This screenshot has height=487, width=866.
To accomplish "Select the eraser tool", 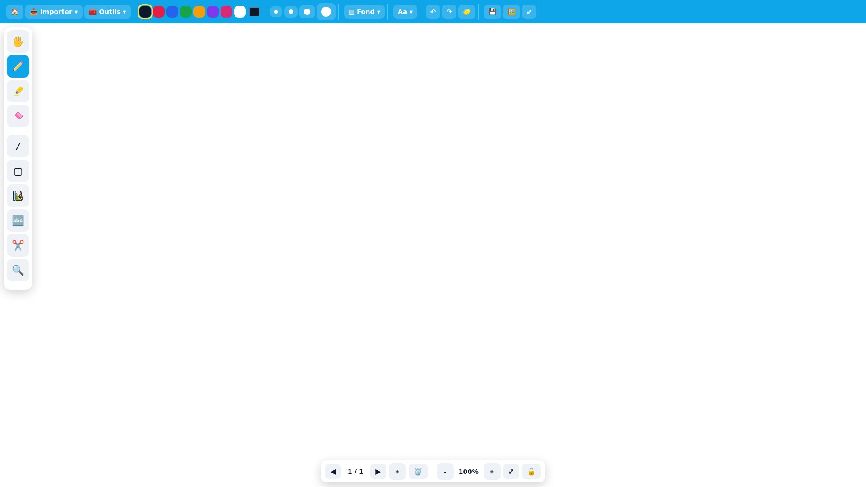I will pyautogui.click(x=18, y=116).
